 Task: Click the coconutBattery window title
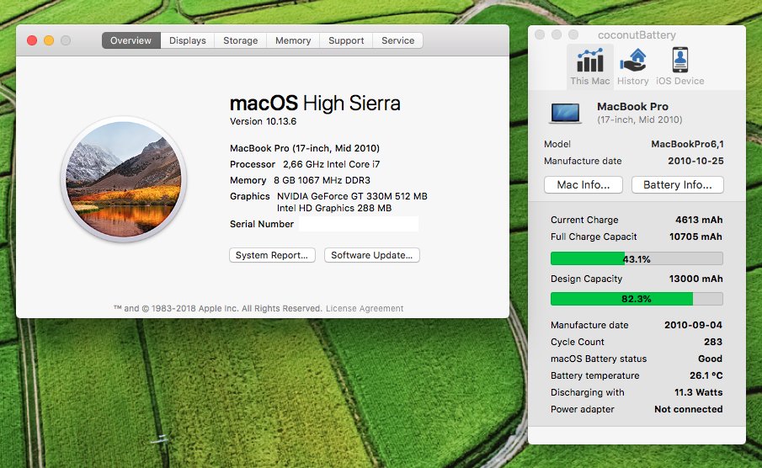[x=637, y=35]
